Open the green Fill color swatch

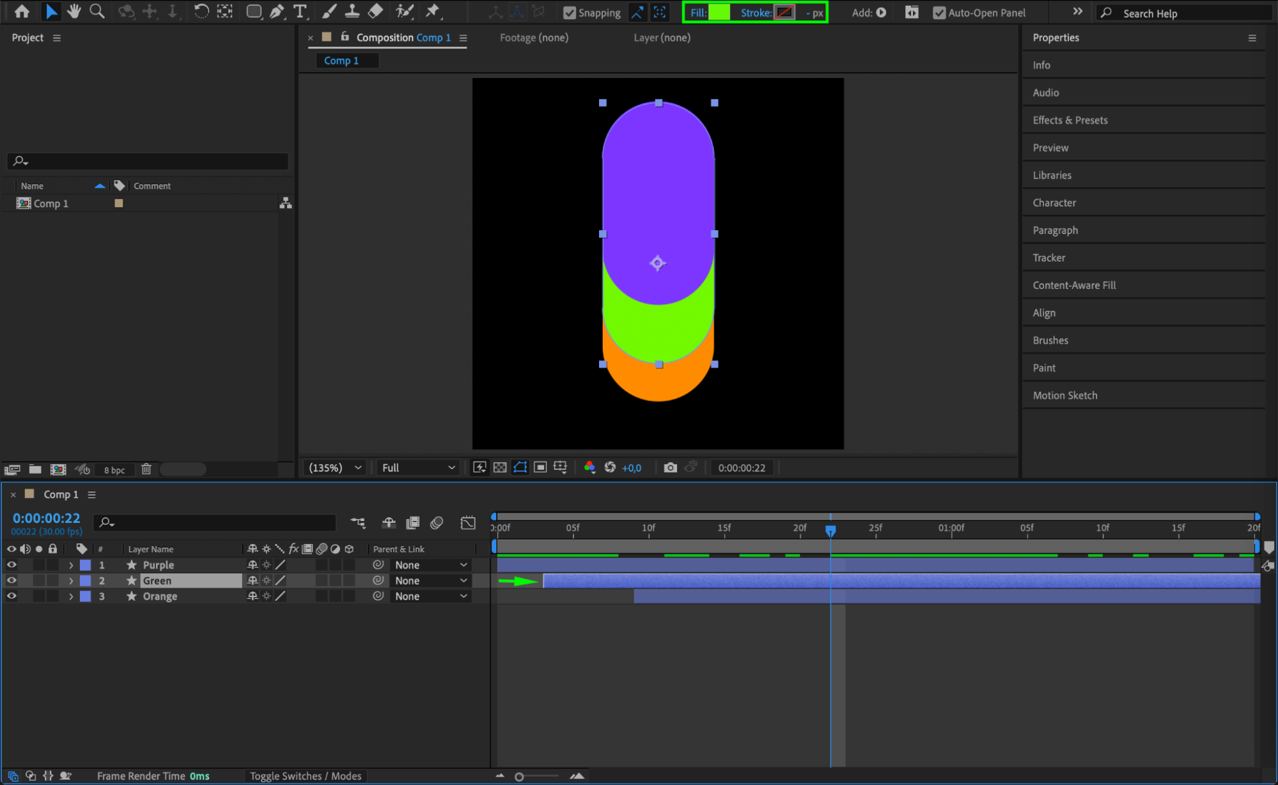[719, 12]
